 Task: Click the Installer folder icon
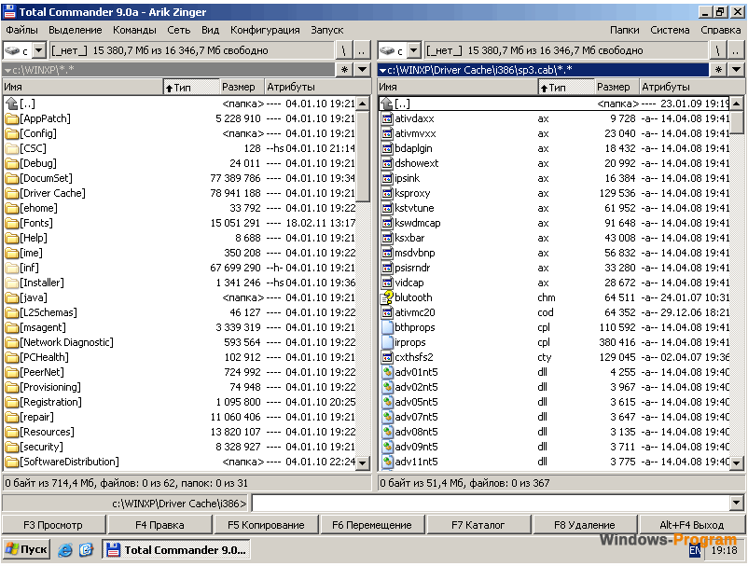tap(12, 283)
